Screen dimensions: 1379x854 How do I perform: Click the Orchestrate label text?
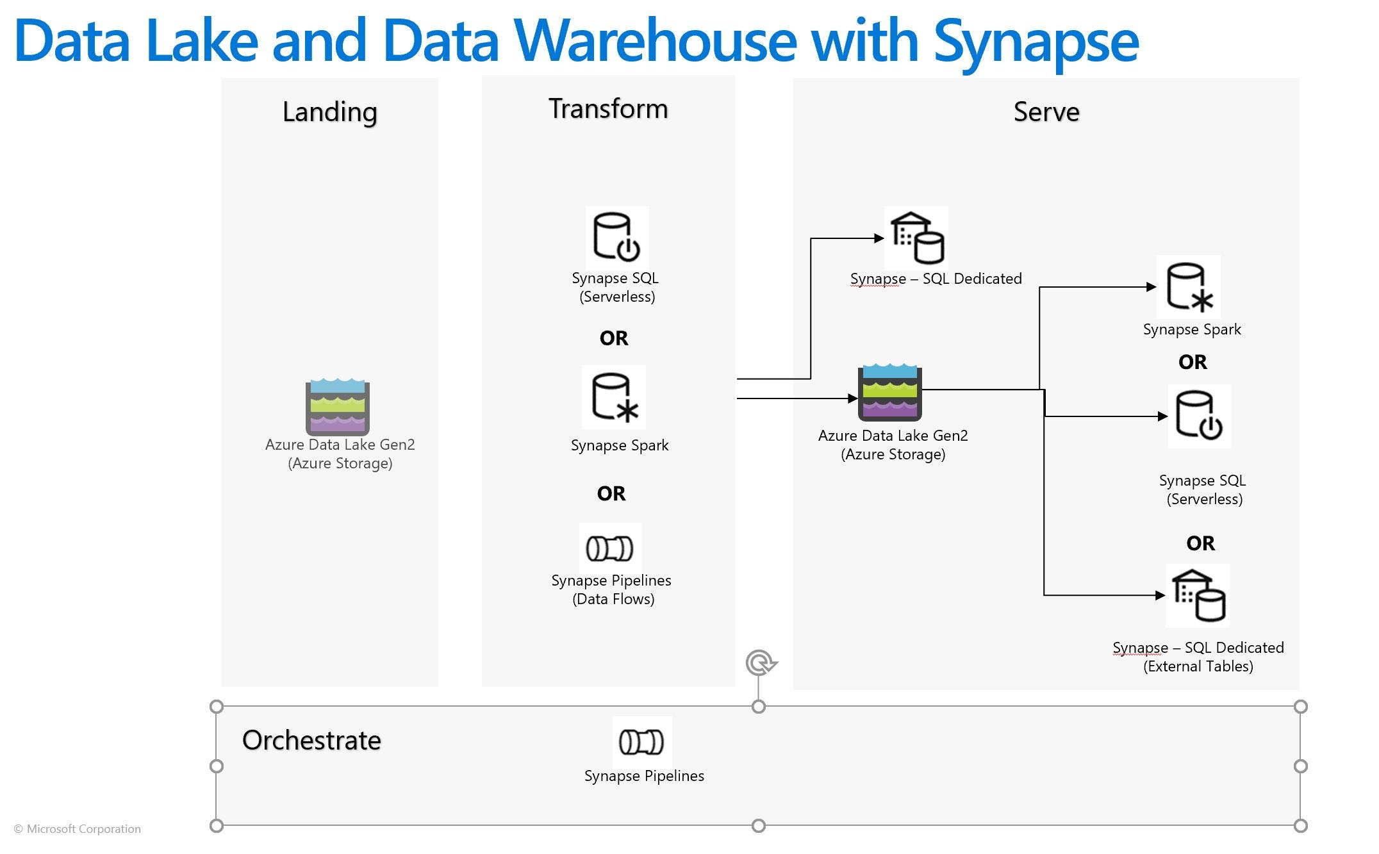point(311,741)
